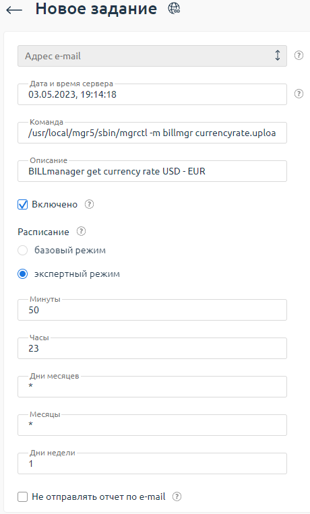This screenshot has width=310, height=514.
Task: Open help icon next to Расписание
Action: tap(81, 232)
